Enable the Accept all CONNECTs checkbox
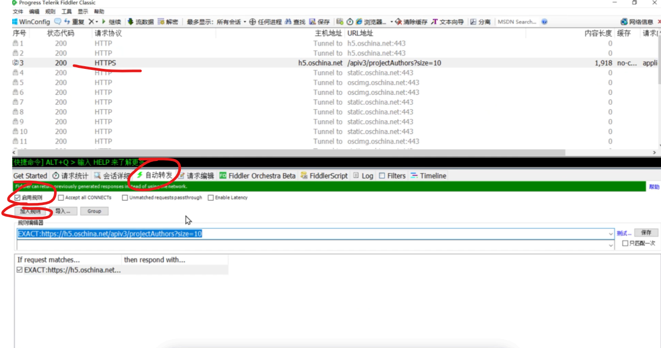Viewport: 661px width, 348px height. (x=61, y=198)
